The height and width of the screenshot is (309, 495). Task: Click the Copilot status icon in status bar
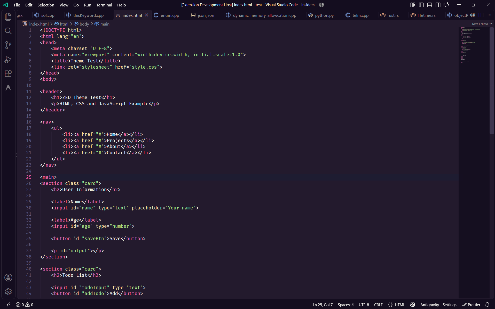[413, 305]
